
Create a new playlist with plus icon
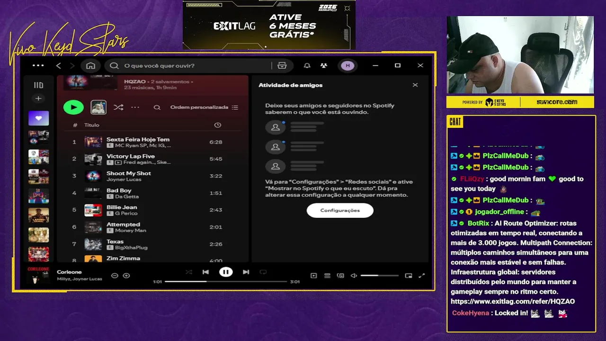38,99
